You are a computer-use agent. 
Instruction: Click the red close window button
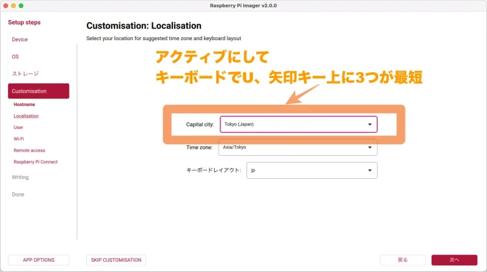pos(5,5)
